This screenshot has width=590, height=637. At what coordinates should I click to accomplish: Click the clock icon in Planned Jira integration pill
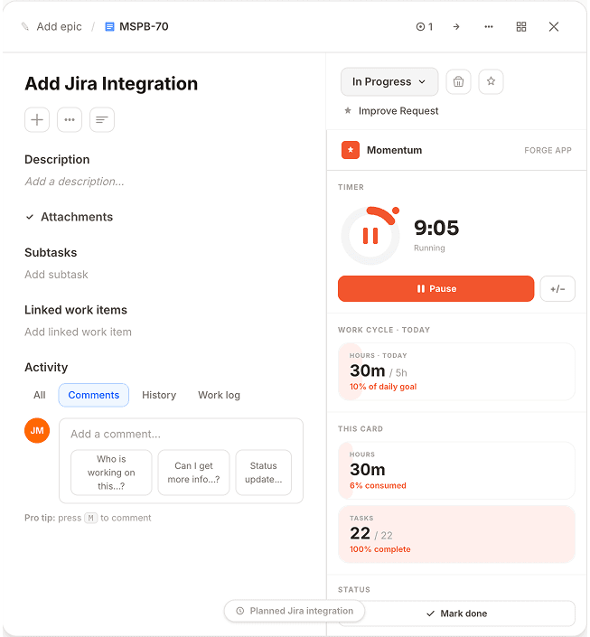pos(240,611)
